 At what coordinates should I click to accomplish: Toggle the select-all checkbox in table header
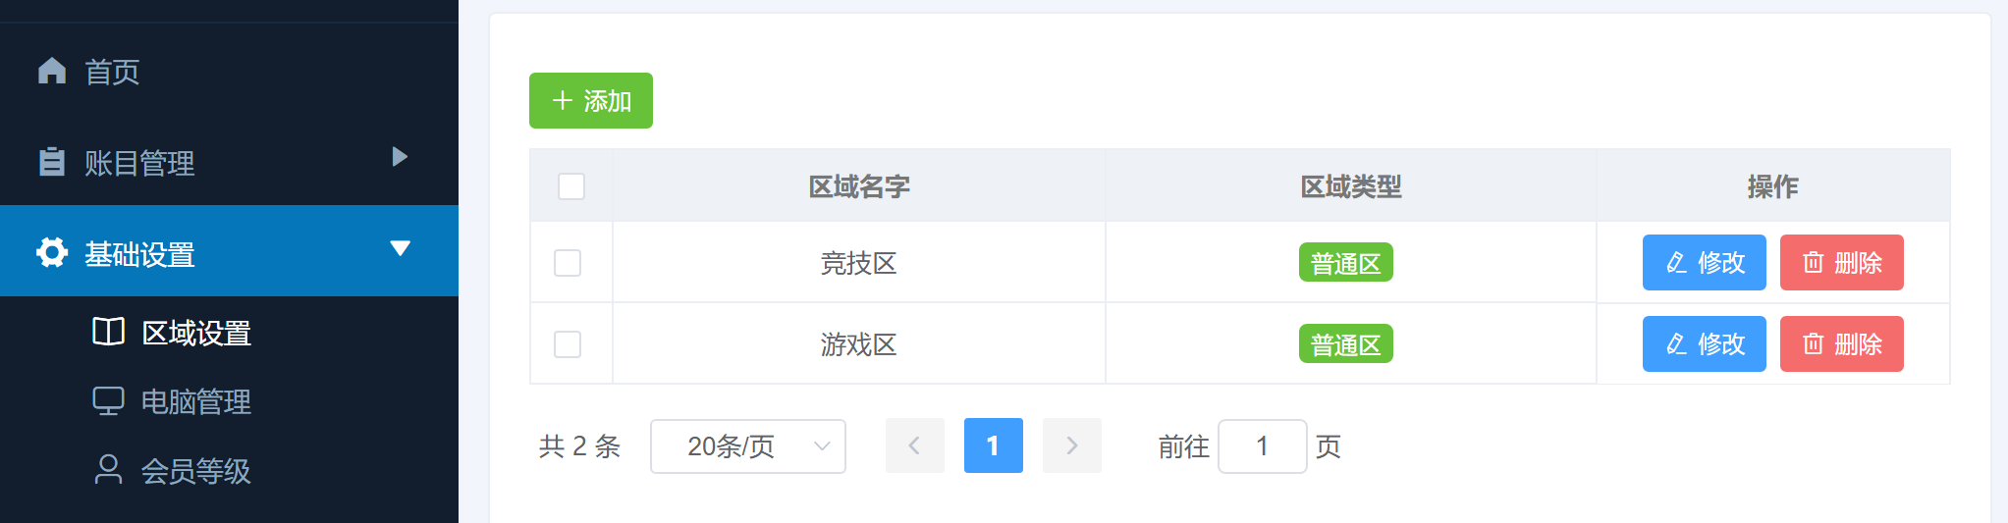(x=571, y=186)
